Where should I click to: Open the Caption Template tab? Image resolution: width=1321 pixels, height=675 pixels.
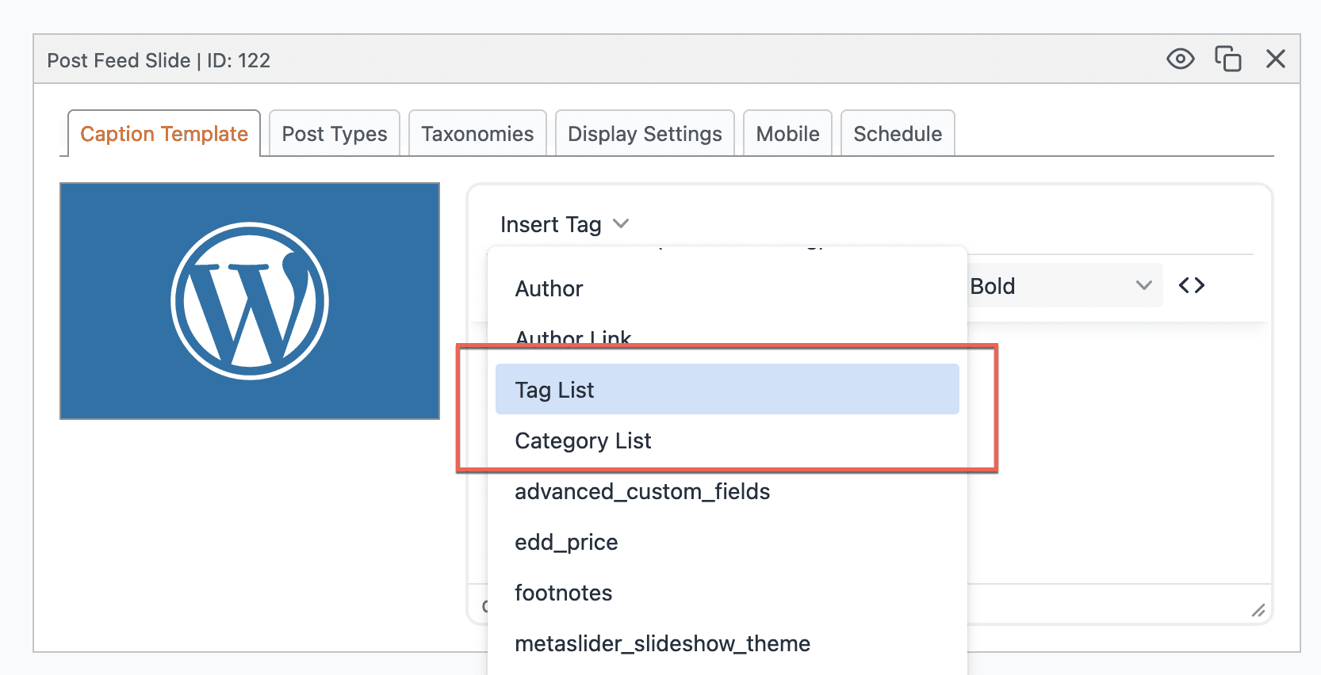pos(164,134)
